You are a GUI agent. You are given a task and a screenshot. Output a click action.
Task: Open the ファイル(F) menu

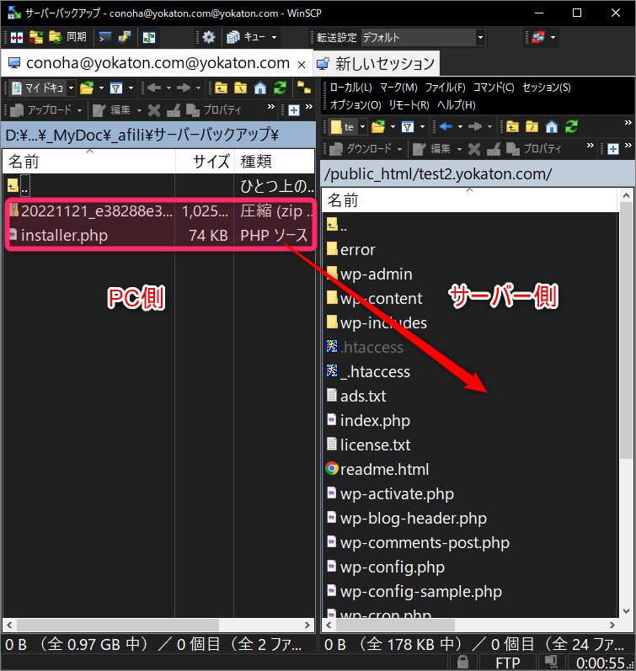[x=445, y=88]
